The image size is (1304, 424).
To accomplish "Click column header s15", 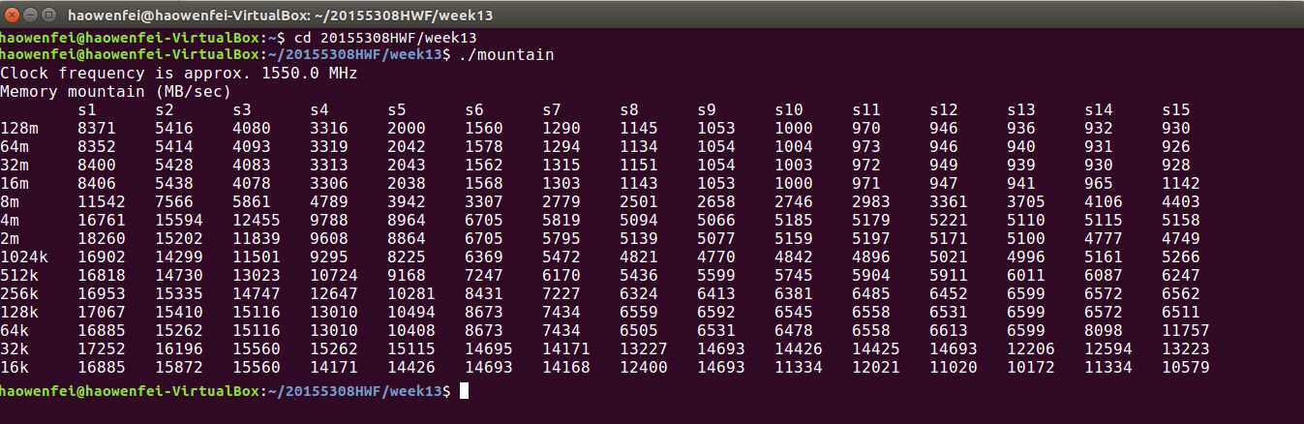I will click(x=1176, y=110).
